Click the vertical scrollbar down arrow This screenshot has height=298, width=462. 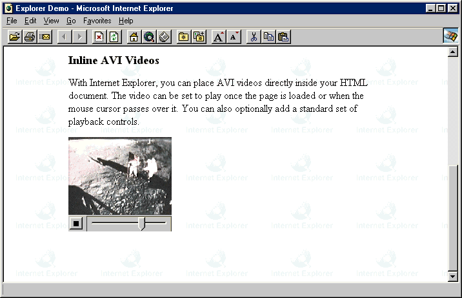click(452, 276)
